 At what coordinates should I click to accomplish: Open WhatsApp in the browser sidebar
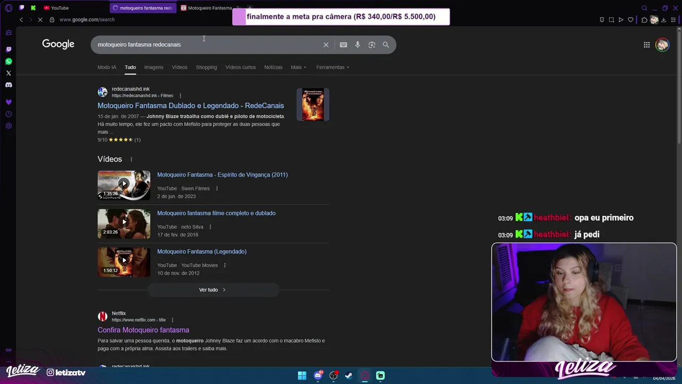[x=9, y=61]
